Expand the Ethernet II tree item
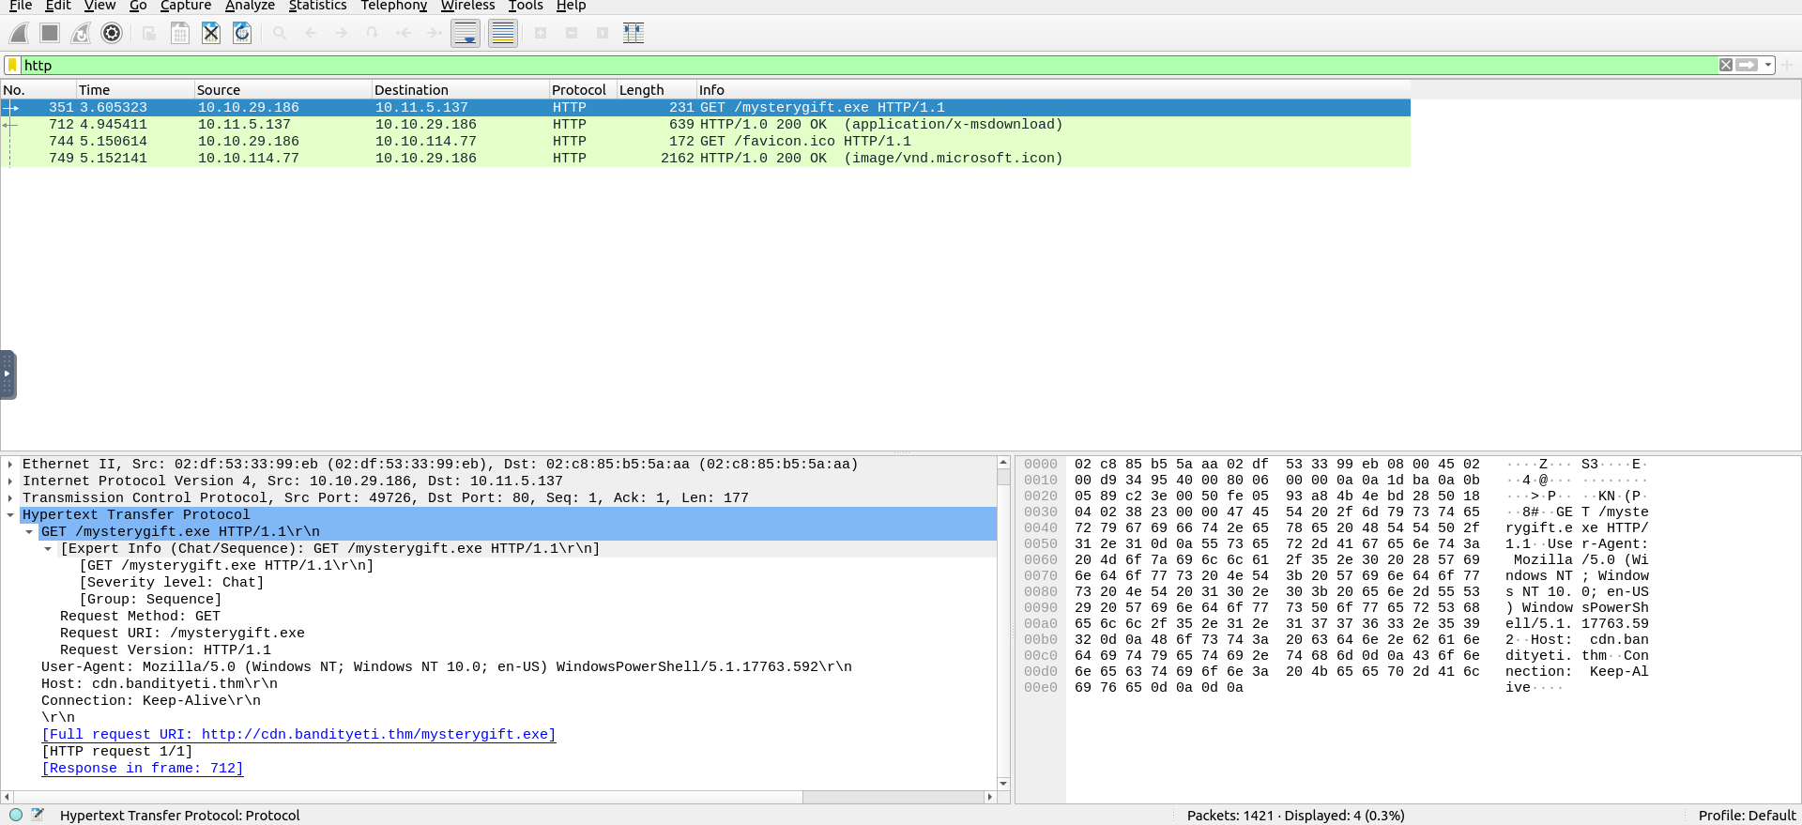 (x=10, y=465)
